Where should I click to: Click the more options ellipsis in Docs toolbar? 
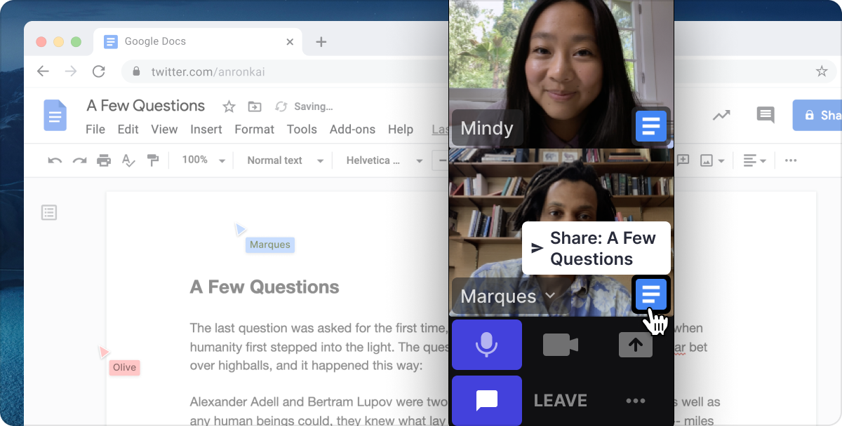(x=791, y=160)
